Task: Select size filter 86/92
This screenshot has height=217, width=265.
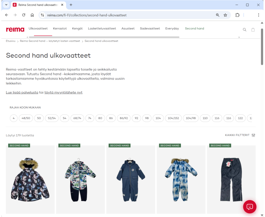Action: (x=124, y=118)
